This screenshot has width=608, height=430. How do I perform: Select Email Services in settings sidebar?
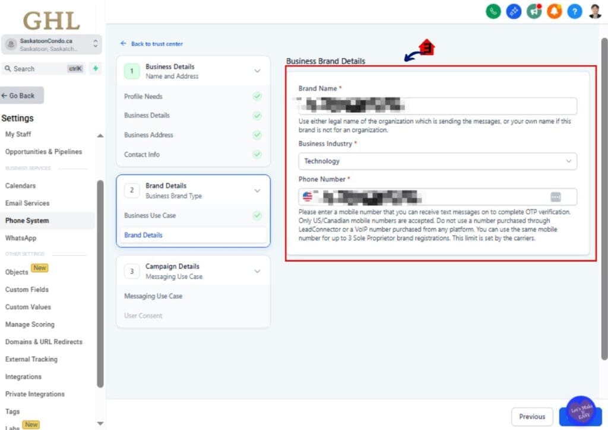[27, 203]
